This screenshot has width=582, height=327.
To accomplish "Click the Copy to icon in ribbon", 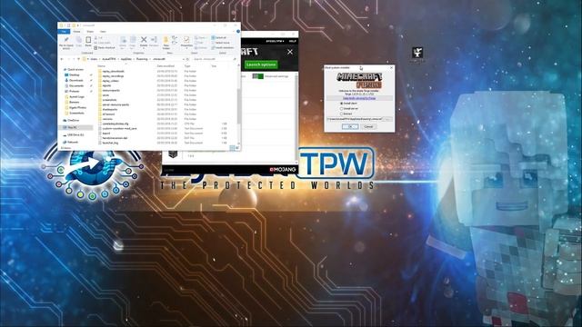I will (x=133, y=43).
